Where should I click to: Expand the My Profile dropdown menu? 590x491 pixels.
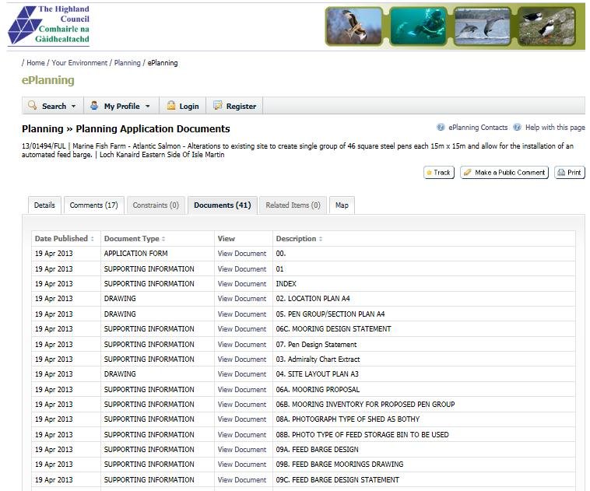click(147, 107)
